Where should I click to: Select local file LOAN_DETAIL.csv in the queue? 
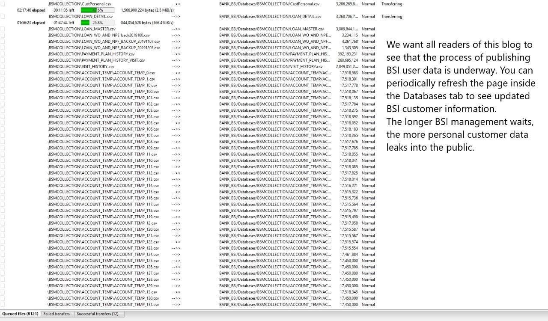(80, 16)
